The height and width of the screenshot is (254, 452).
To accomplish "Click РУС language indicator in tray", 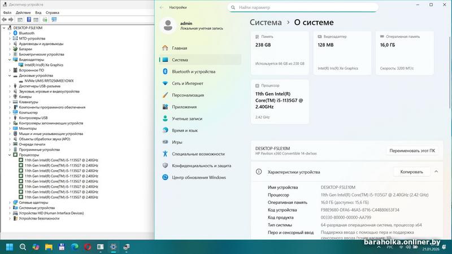I will [x=390, y=247].
